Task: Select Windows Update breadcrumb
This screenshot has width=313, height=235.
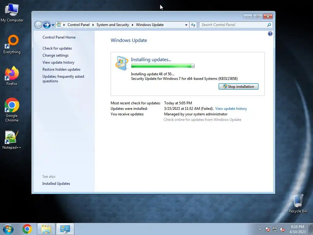Action: click(150, 25)
